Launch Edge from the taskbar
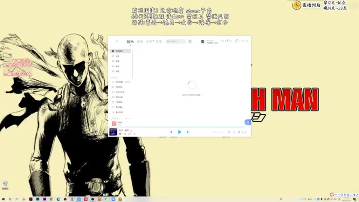The image size is (359, 202). click(58, 199)
